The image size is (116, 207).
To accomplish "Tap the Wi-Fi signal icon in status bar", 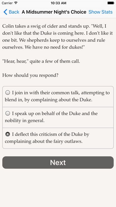I will pos(16,3).
